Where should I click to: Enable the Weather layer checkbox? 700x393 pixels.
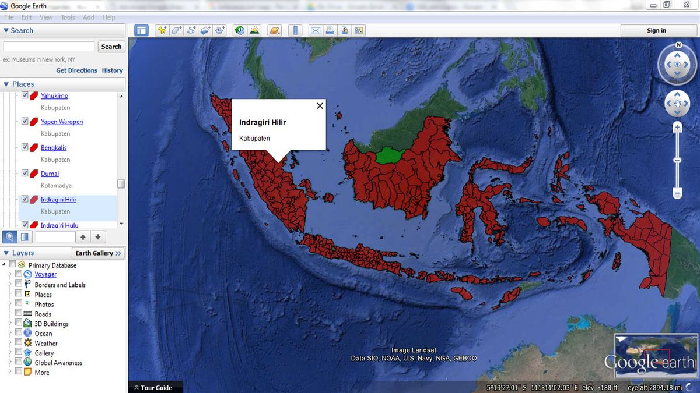(19, 343)
